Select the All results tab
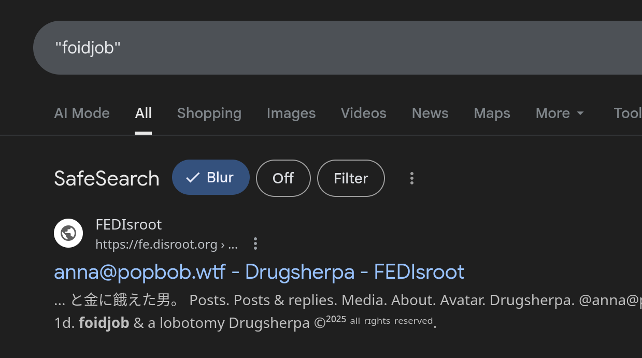 click(144, 113)
